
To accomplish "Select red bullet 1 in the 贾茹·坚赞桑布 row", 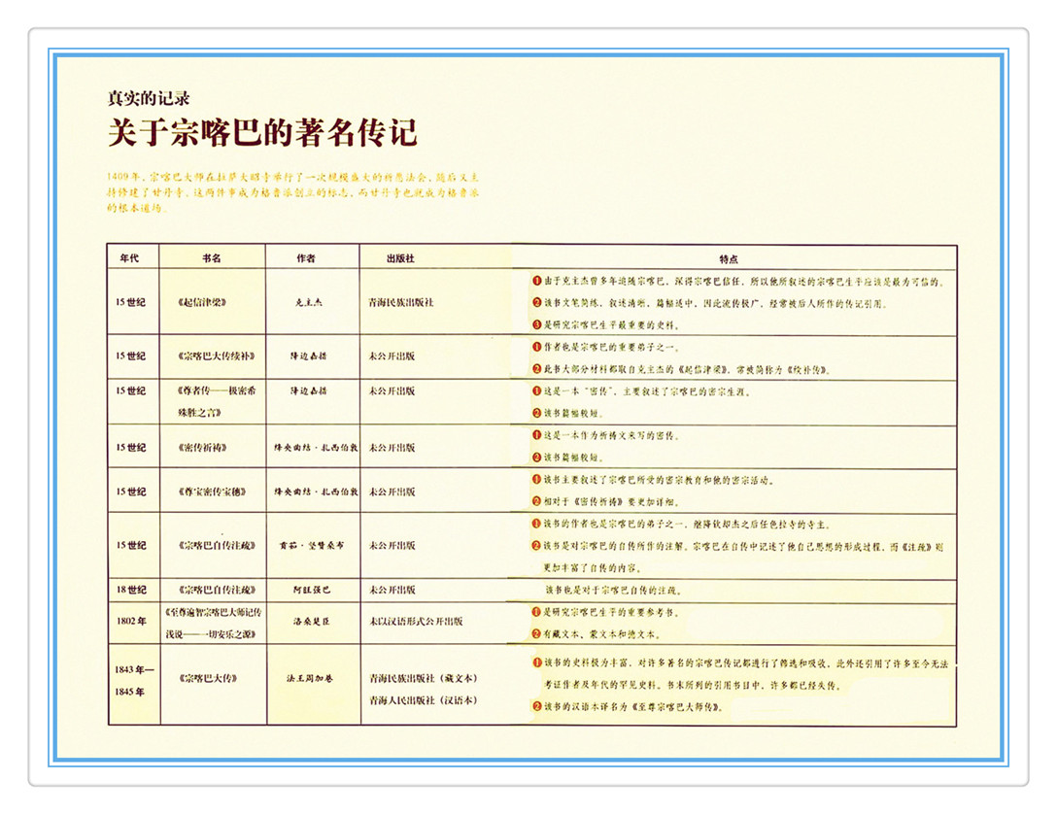I will click(535, 524).
